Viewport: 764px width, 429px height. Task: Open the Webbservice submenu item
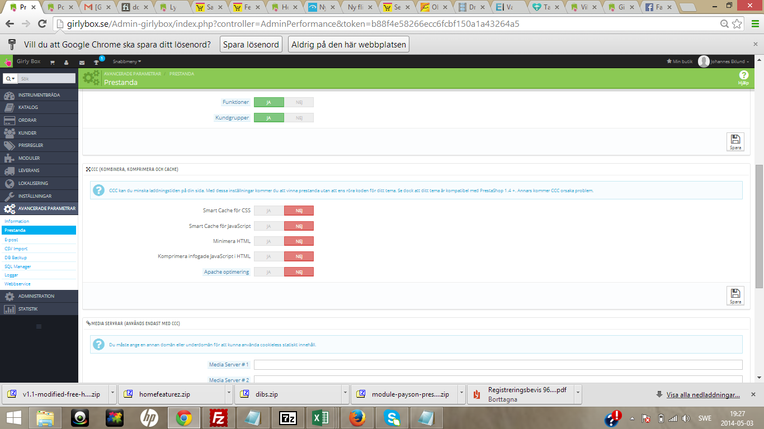(x=17, y=284)
